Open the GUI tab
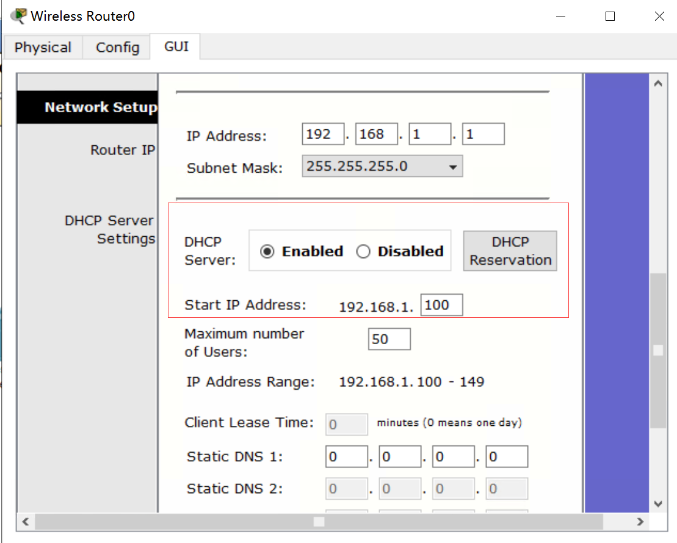 (176, 46)
